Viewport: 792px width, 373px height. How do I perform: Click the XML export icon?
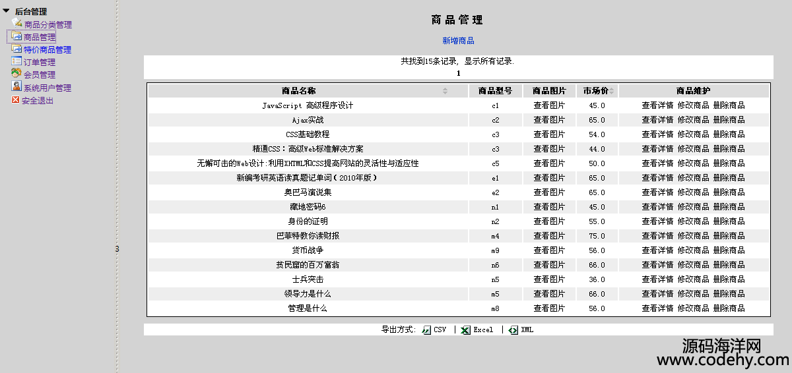point(513,330)
